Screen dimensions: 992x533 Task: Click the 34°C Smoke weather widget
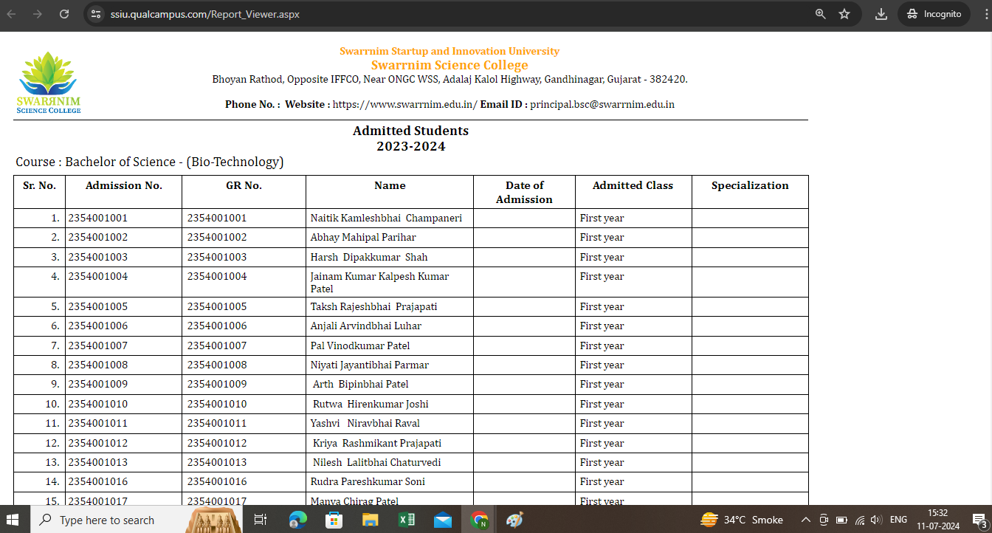[x=742, y=520]
